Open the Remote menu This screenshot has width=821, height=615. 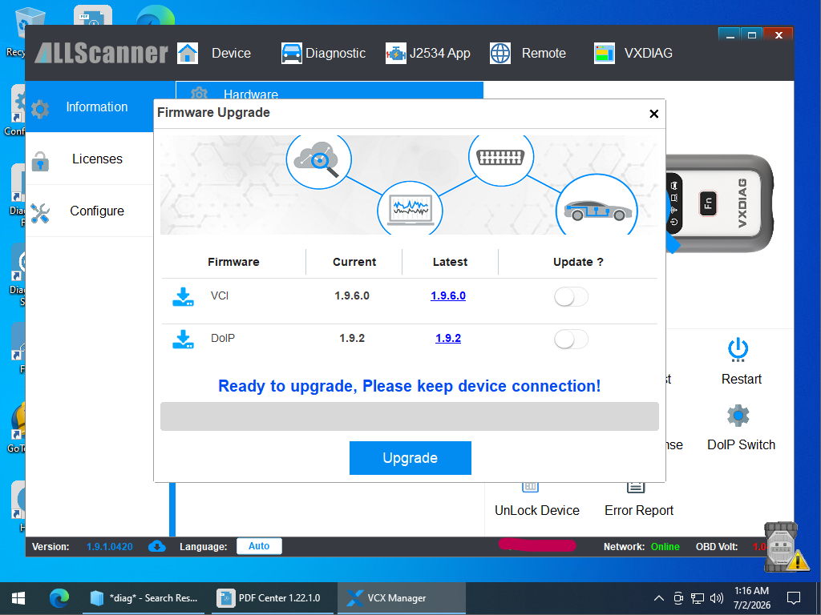pos(544,54)
